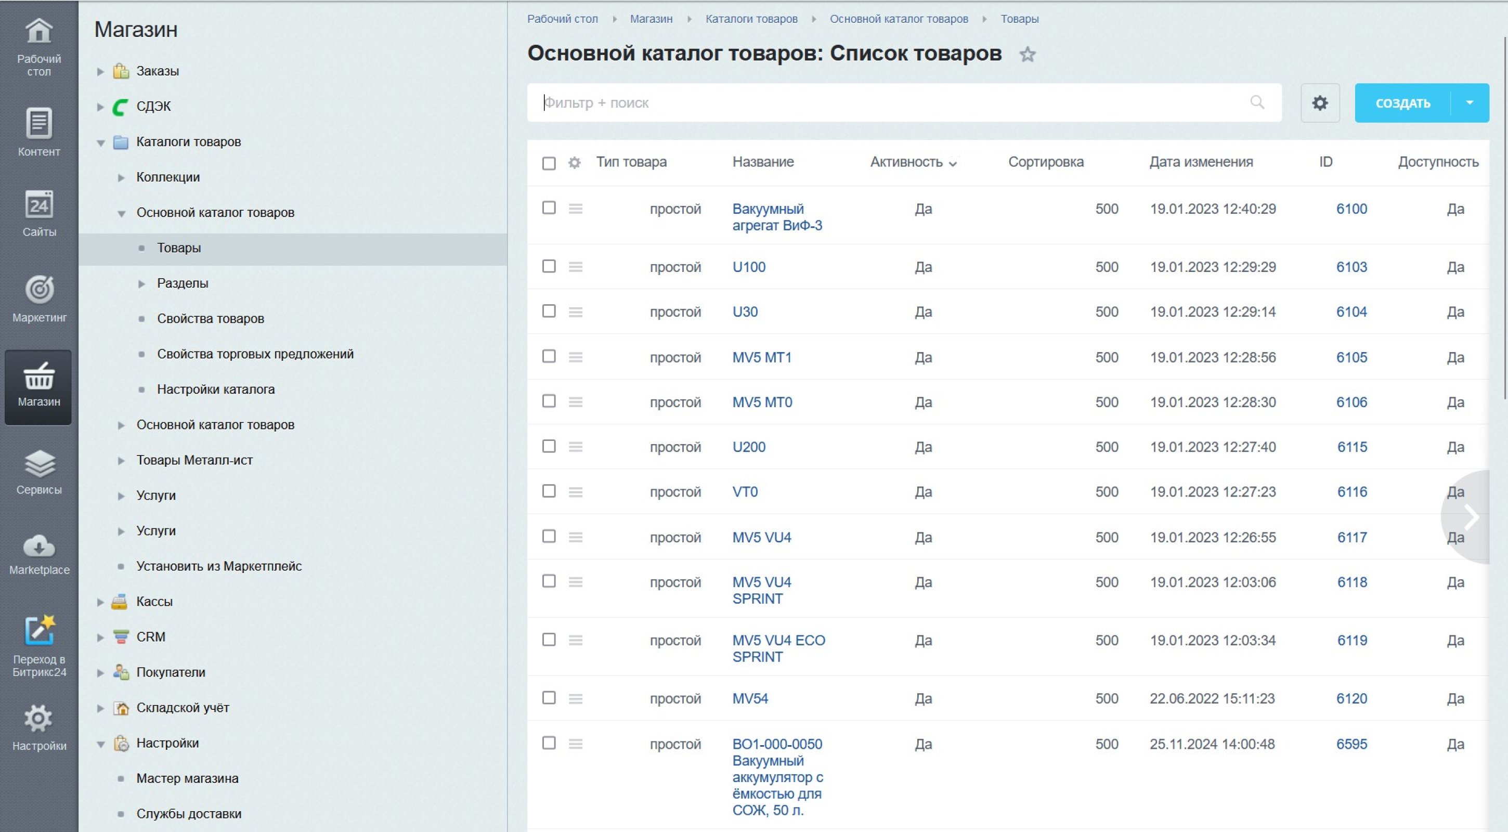
Task: Open grid settings gear button
Action: click(x=1320, y=103)
